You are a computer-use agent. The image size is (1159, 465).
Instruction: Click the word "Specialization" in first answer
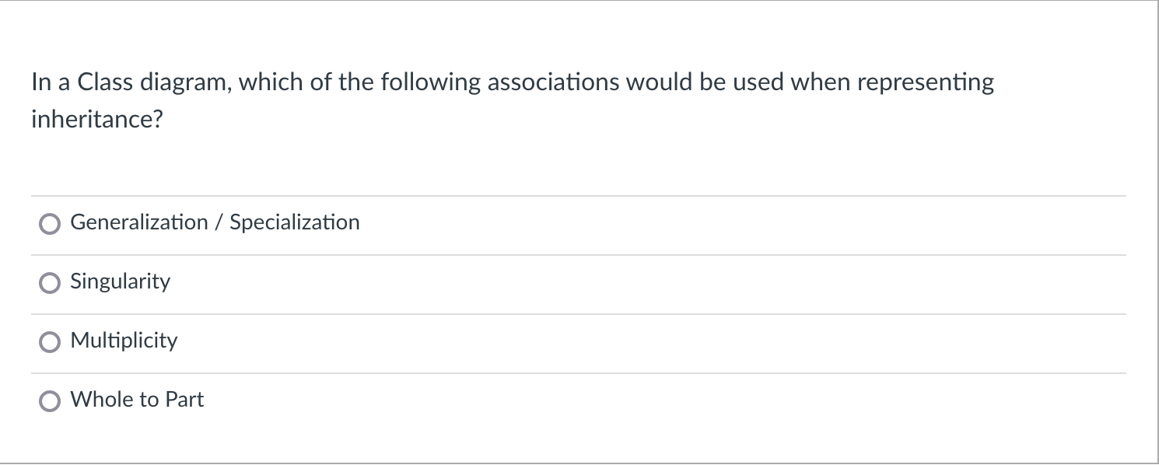(x=294, y=222)
